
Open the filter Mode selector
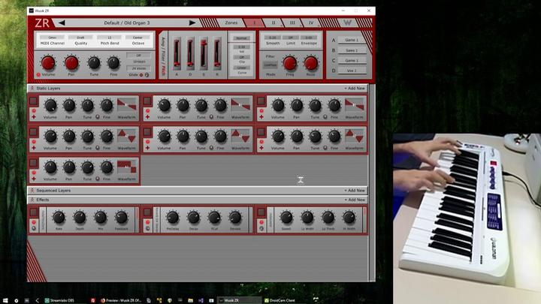270,65
